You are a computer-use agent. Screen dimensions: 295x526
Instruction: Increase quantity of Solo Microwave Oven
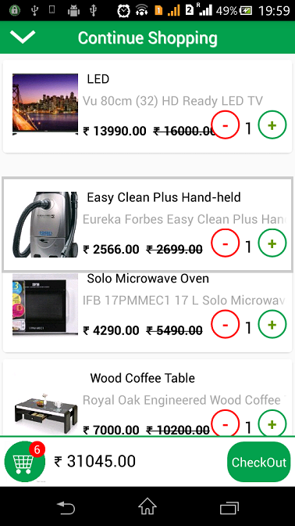272,324
